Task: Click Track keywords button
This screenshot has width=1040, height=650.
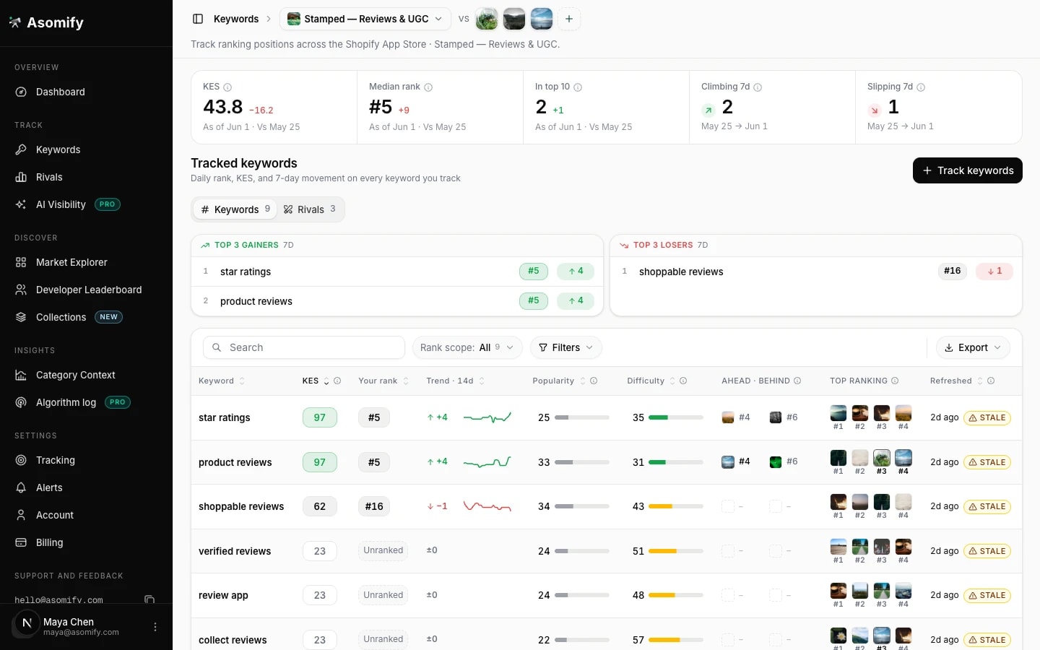Action: point(968,170)
